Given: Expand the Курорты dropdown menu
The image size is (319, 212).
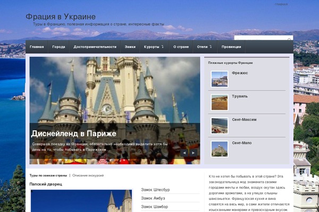Looking at the screenshot, I should pos(154,47).
